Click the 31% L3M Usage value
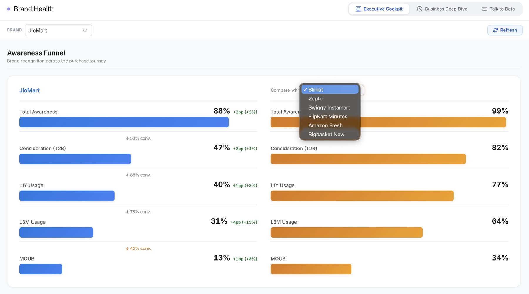The image size is (529, 294). click(x=219, y=221)
